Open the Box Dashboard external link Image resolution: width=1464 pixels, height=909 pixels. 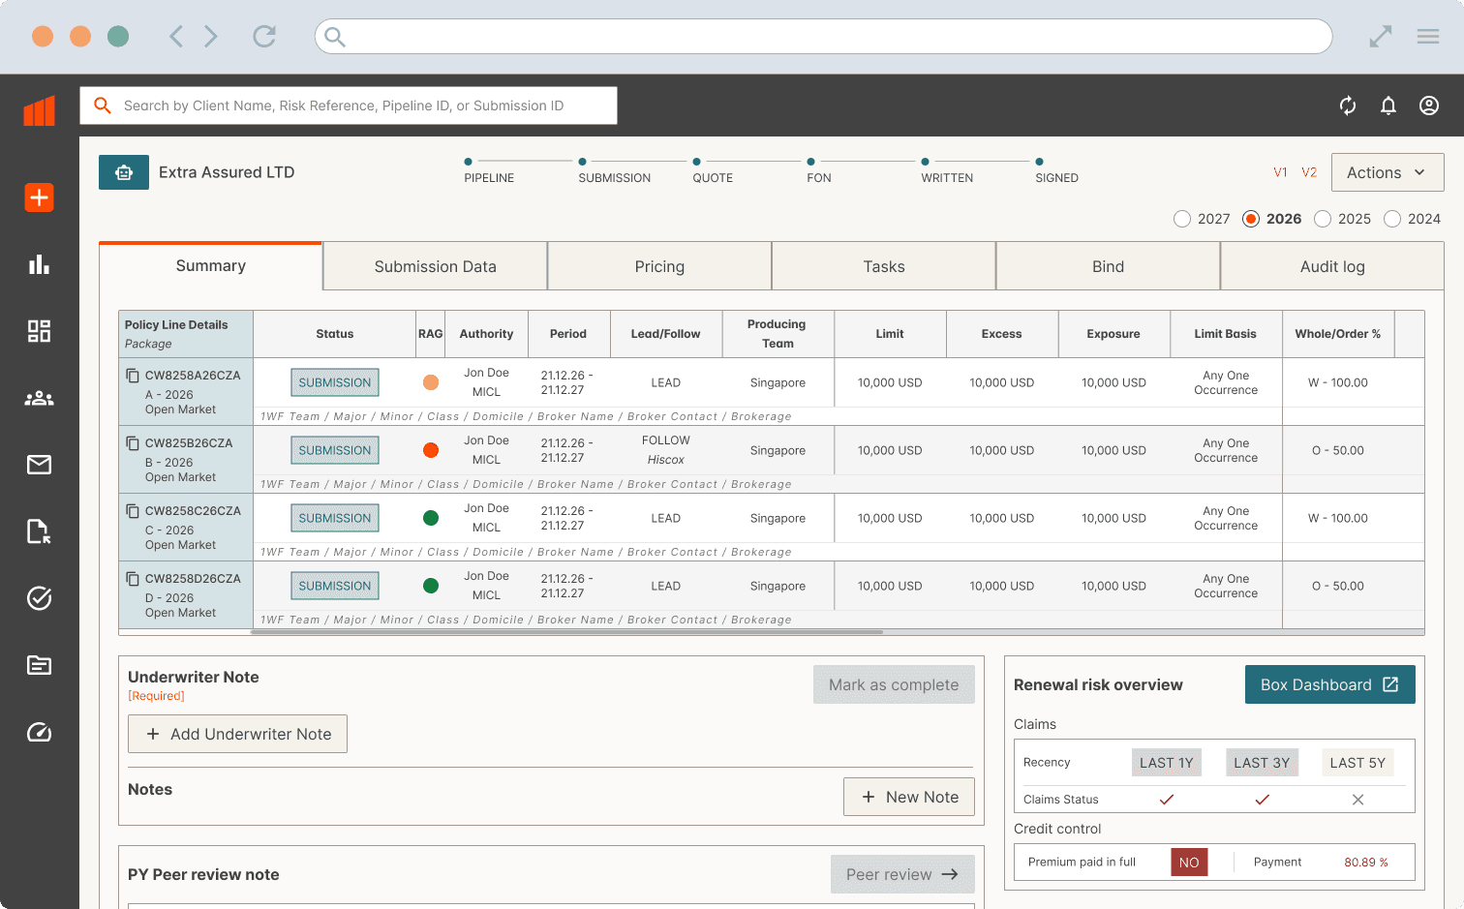(1330, 684)
